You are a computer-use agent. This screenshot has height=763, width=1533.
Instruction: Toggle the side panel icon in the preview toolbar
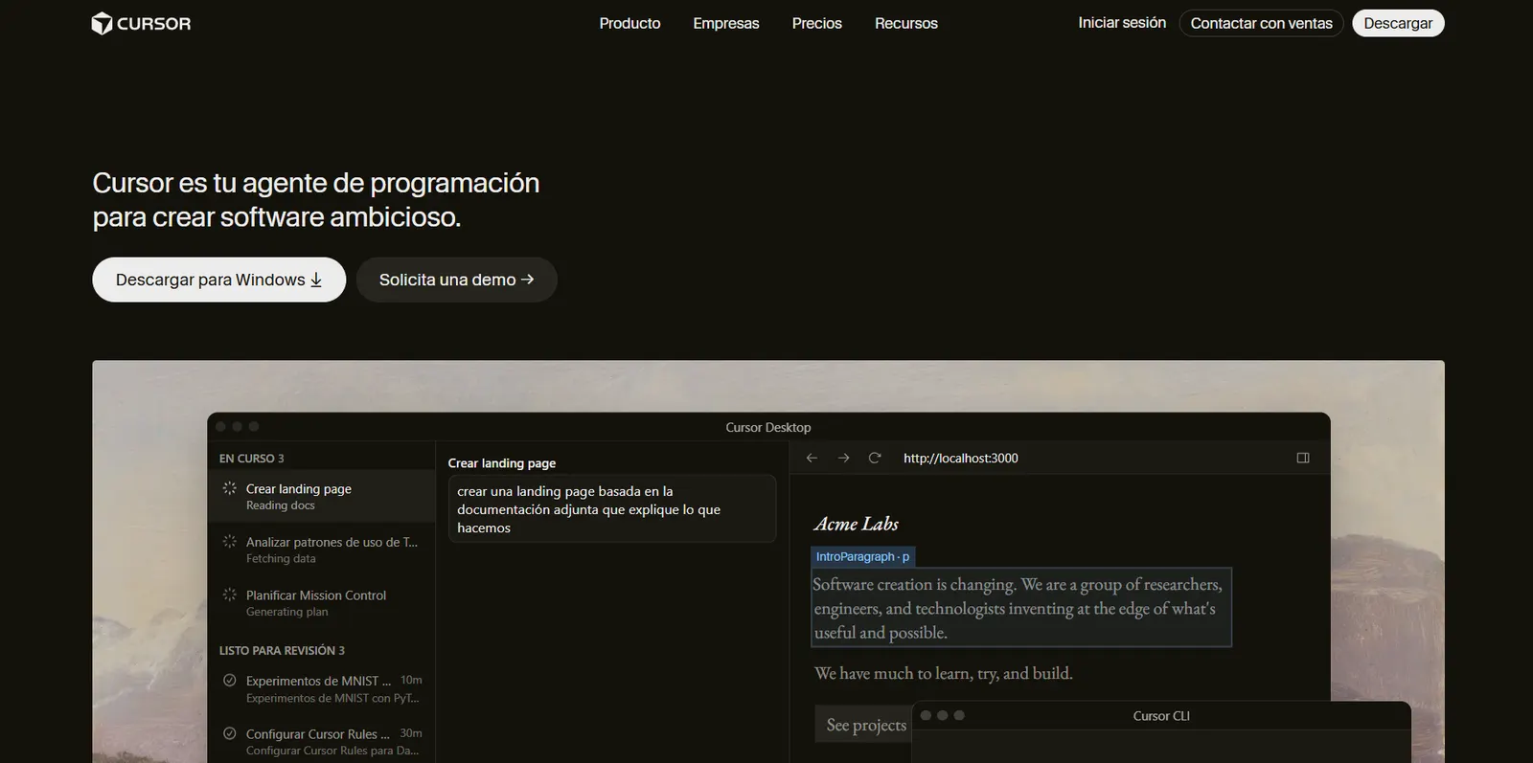[x=1303, y=458]
